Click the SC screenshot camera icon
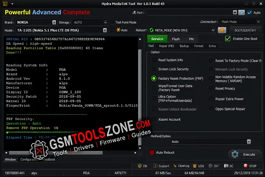 click(226, 166)
